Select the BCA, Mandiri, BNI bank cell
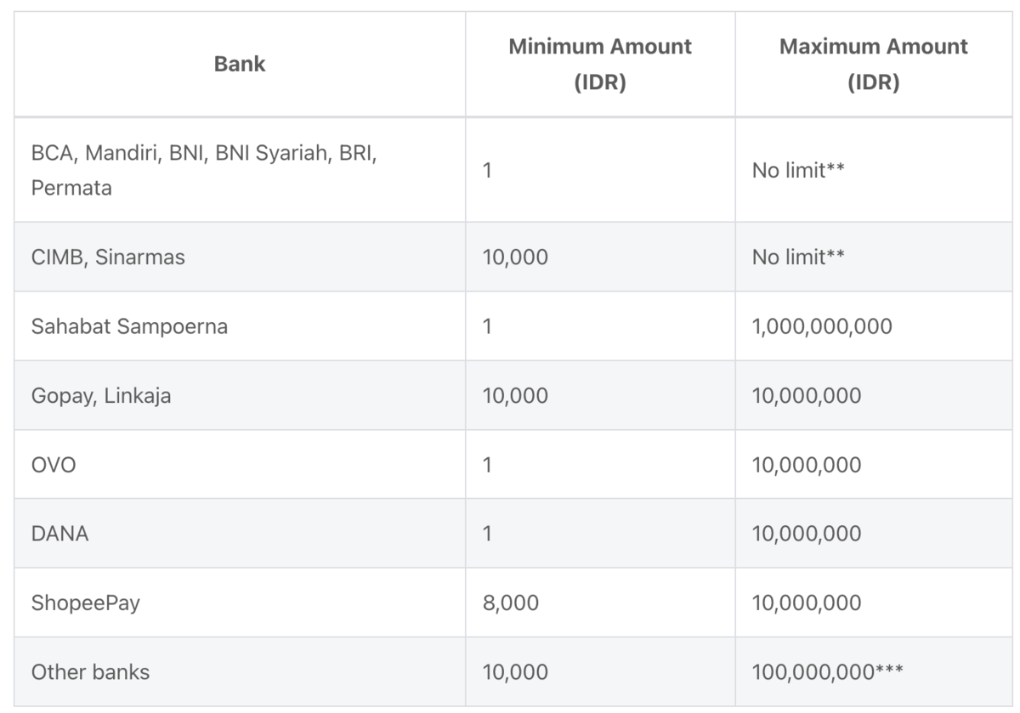Viewport: 1020px width, 713px height. tap(204, 172)
